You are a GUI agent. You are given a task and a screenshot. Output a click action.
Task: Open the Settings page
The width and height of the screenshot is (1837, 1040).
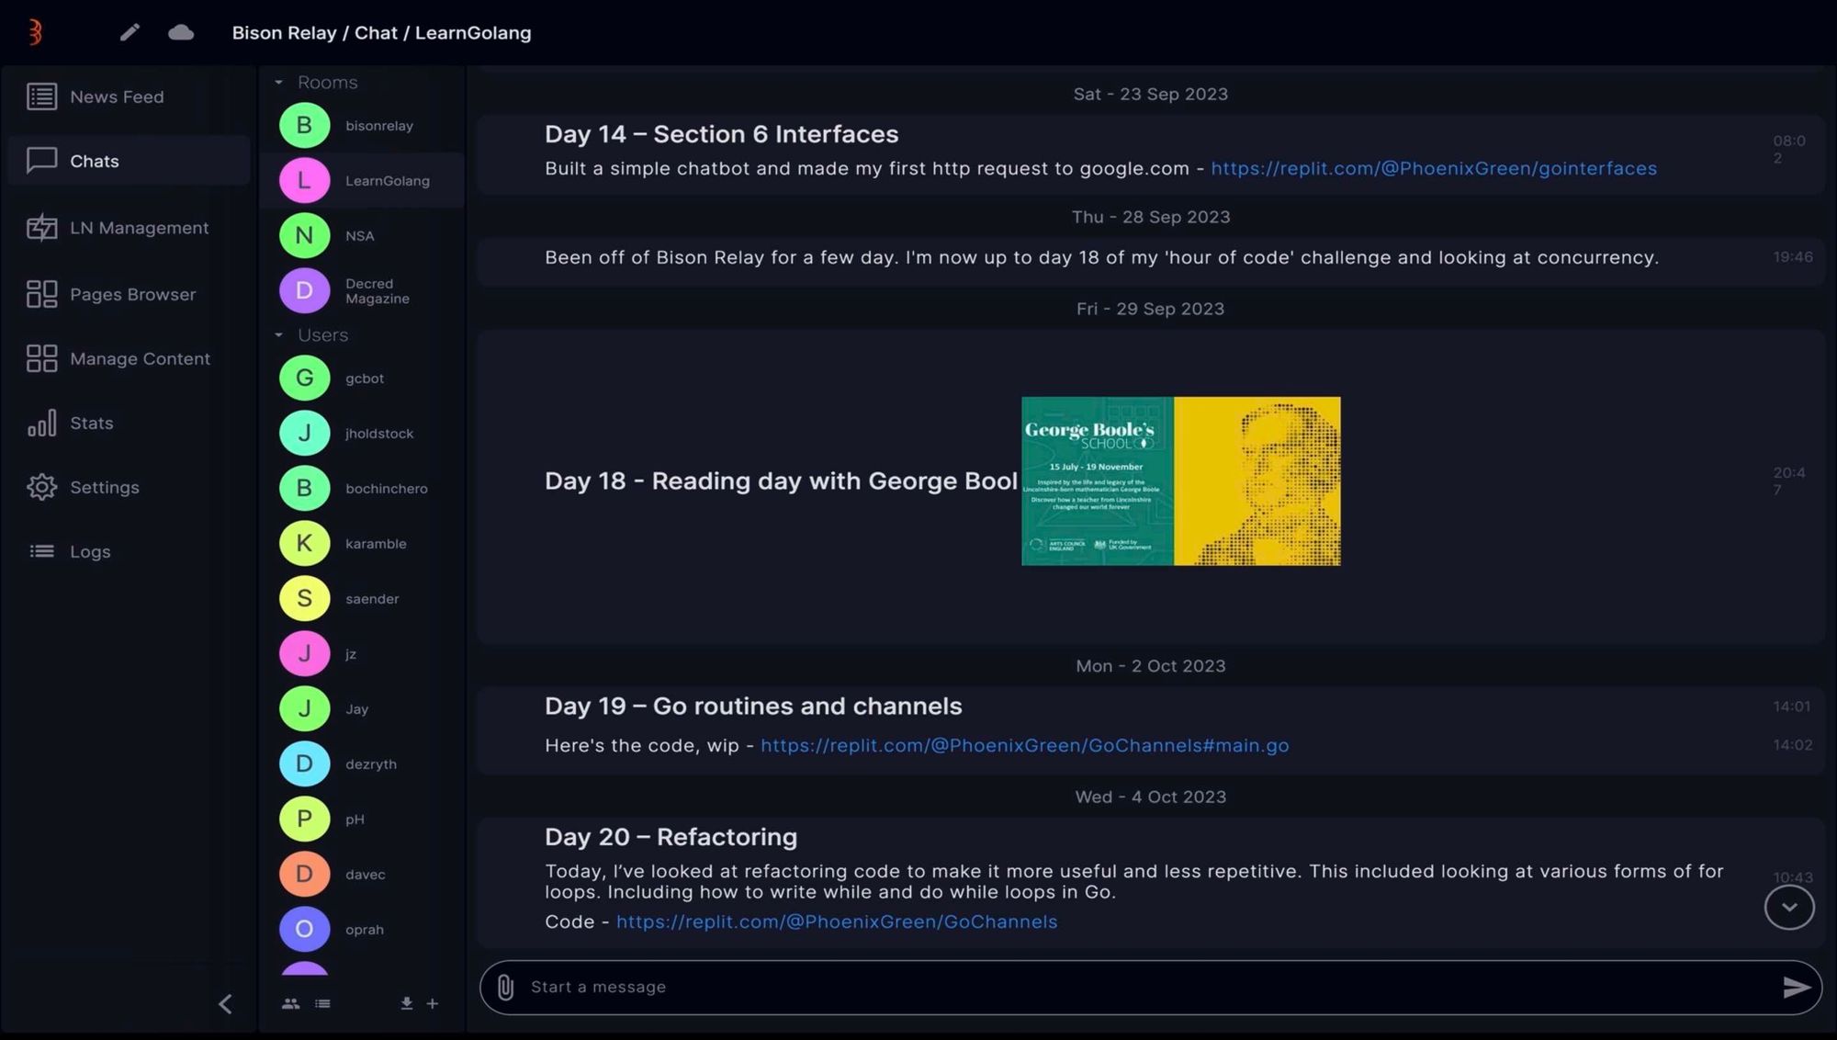pyautogui.click(x=105, y=487)
